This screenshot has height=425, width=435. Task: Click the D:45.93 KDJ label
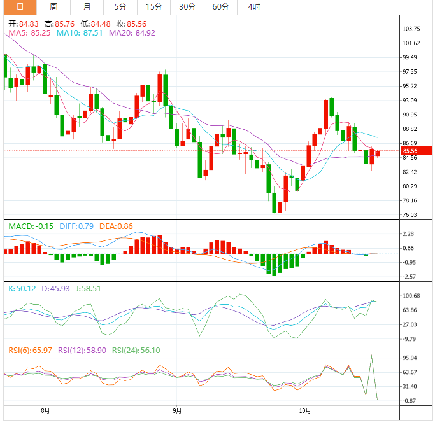[56, 289]
